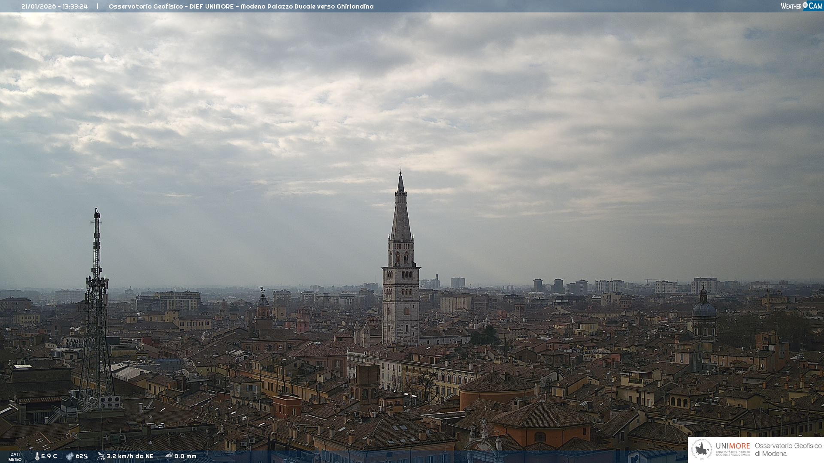Click the humidity water drops icon
The width and height of the screenshot is (824, 463).
[70, 456]
